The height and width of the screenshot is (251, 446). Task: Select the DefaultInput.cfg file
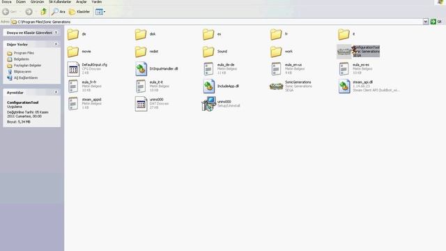click(x=87, y=69)
